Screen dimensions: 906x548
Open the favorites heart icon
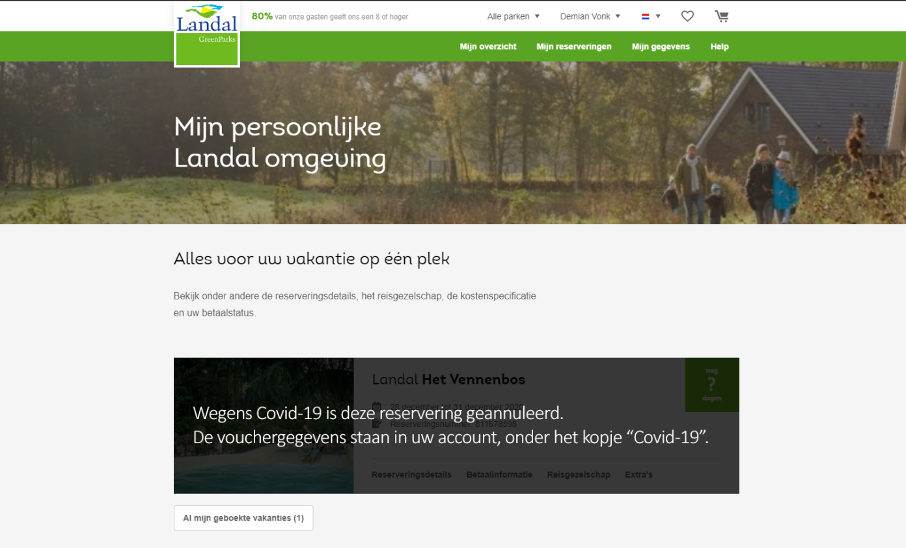(x=687, y=16)
